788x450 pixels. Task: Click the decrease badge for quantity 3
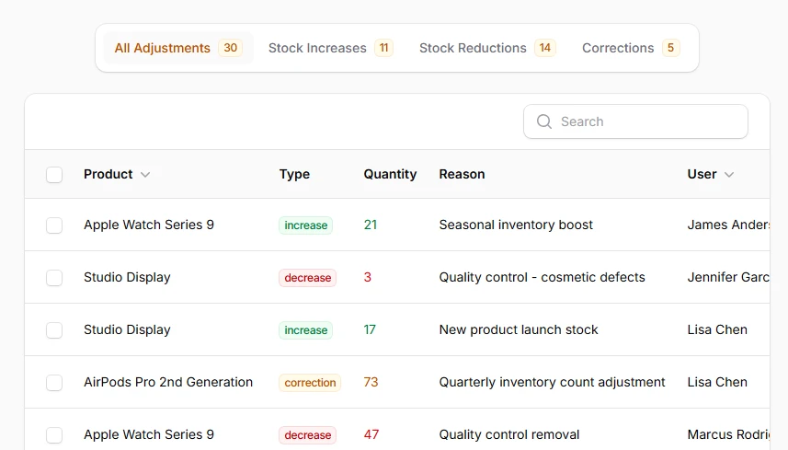307,278
